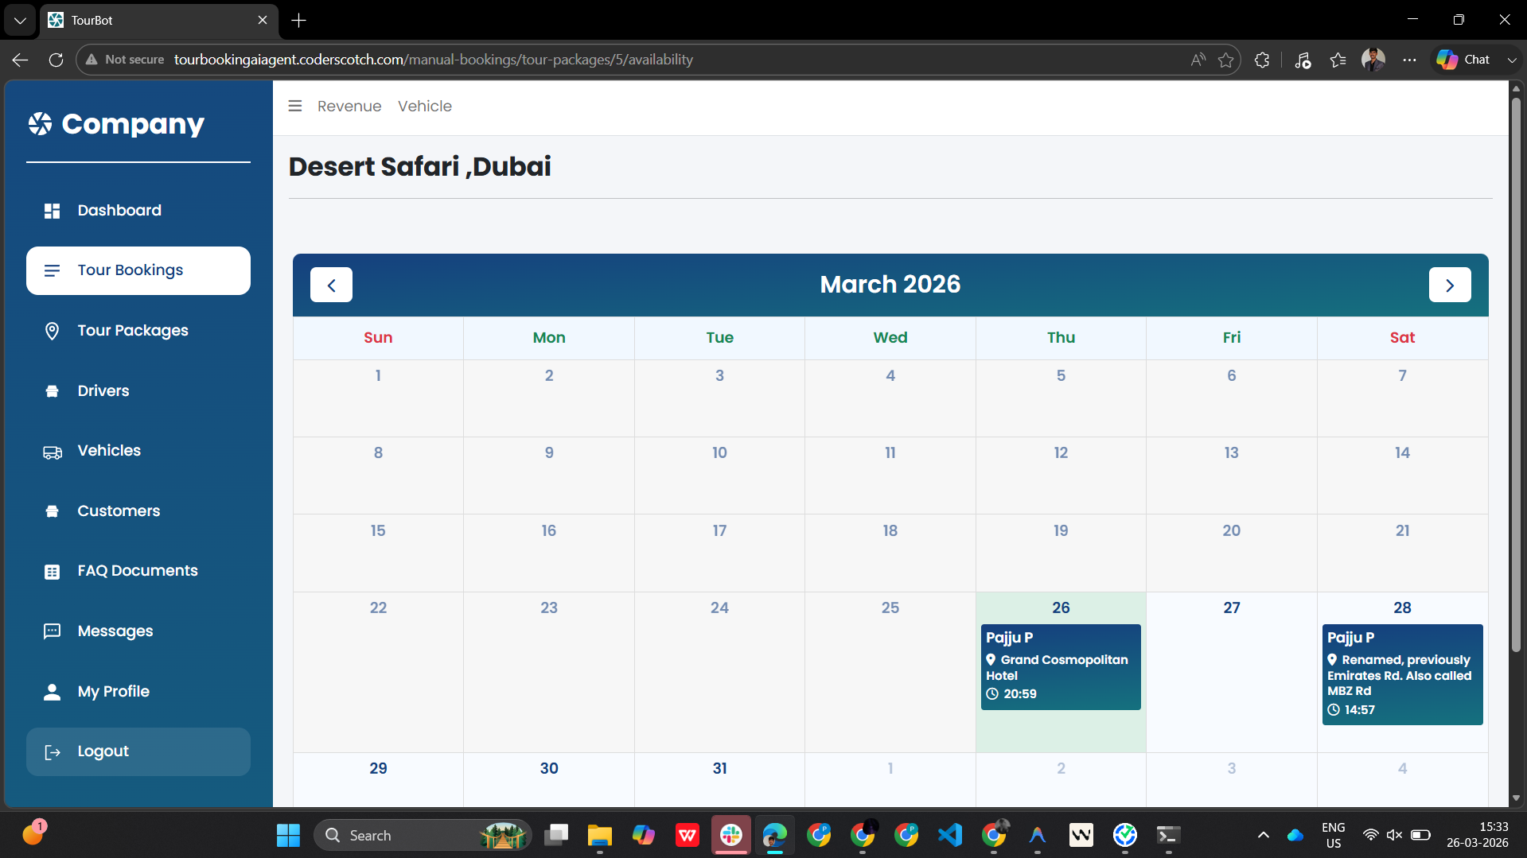Open Read aloud icon in address bar

[1198, 60]
